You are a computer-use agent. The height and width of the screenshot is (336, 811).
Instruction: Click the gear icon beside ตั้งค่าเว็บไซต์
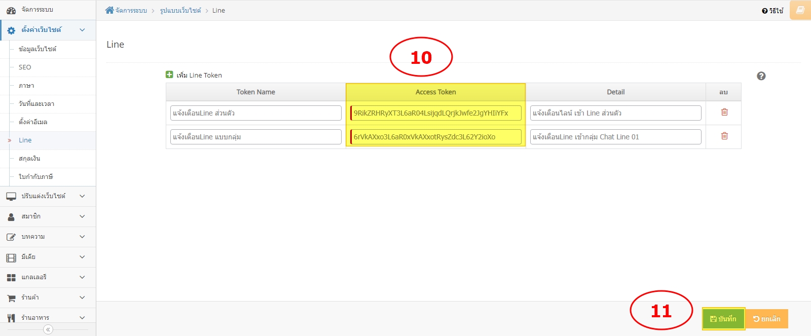click(x=11, y=30)
